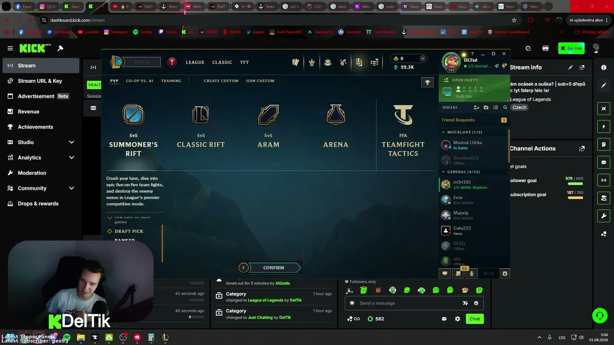Select friend Mastná Lžička
Viewport: 614px width, 345px height.
coord(473,145)
